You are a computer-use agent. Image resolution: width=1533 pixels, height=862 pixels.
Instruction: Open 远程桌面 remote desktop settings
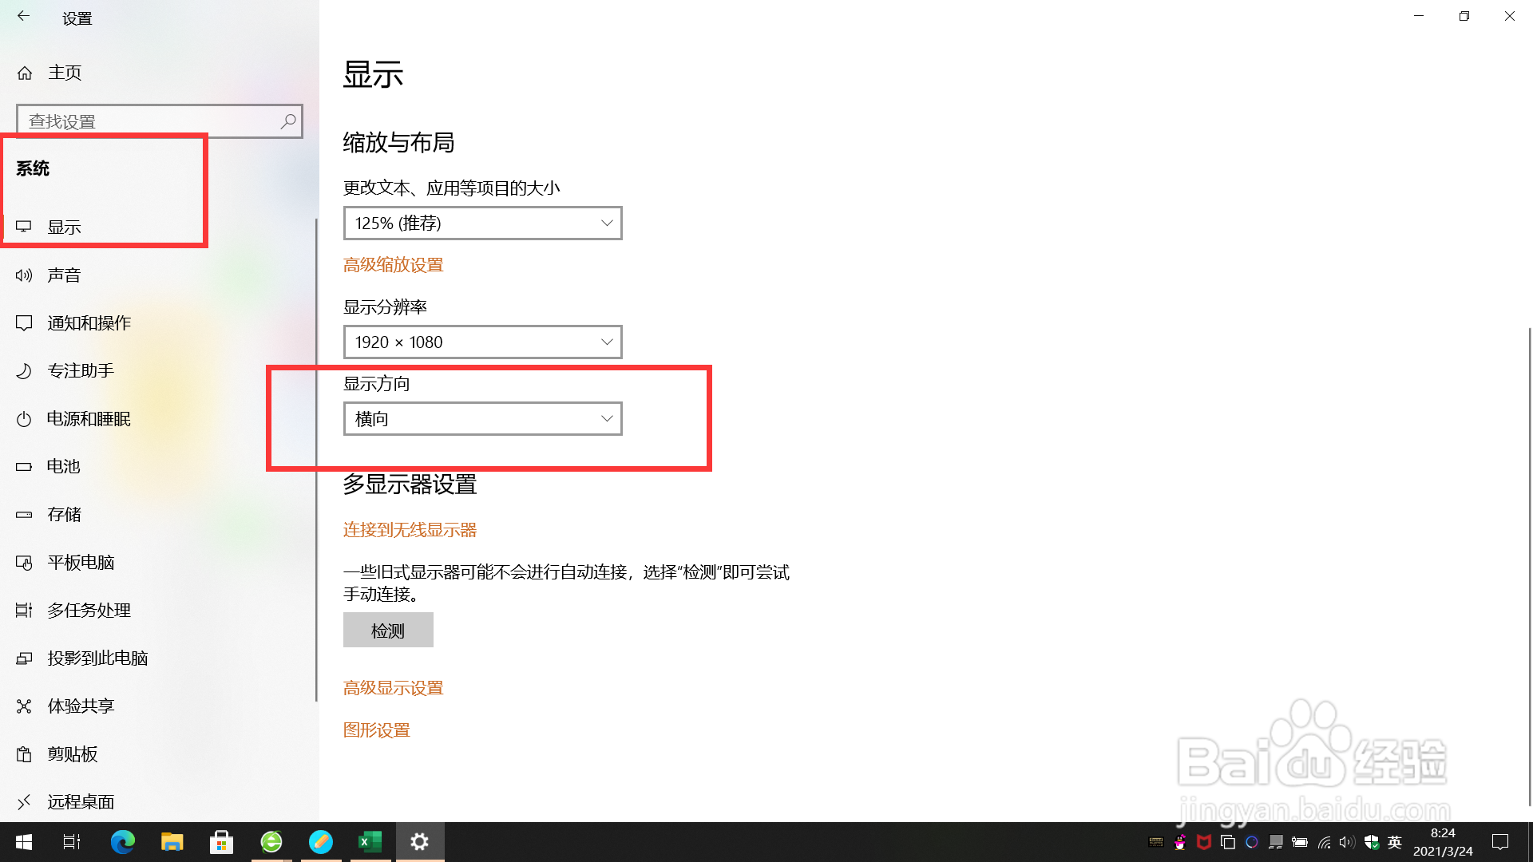(81, 801)
